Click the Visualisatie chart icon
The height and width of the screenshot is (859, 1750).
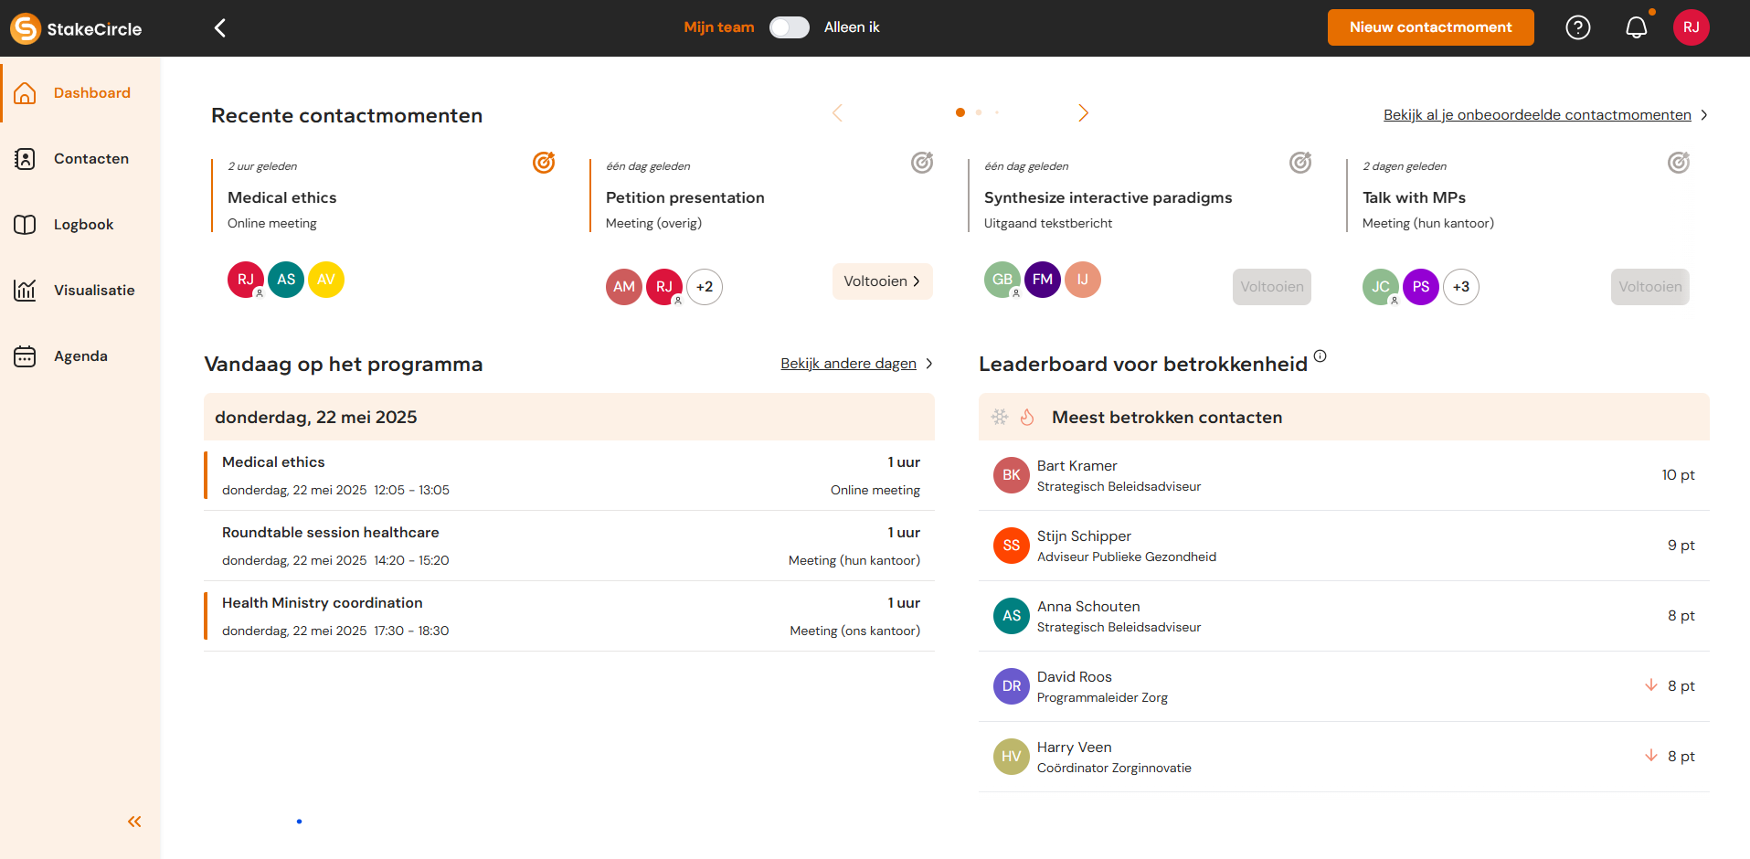click(x=25, y=291)
